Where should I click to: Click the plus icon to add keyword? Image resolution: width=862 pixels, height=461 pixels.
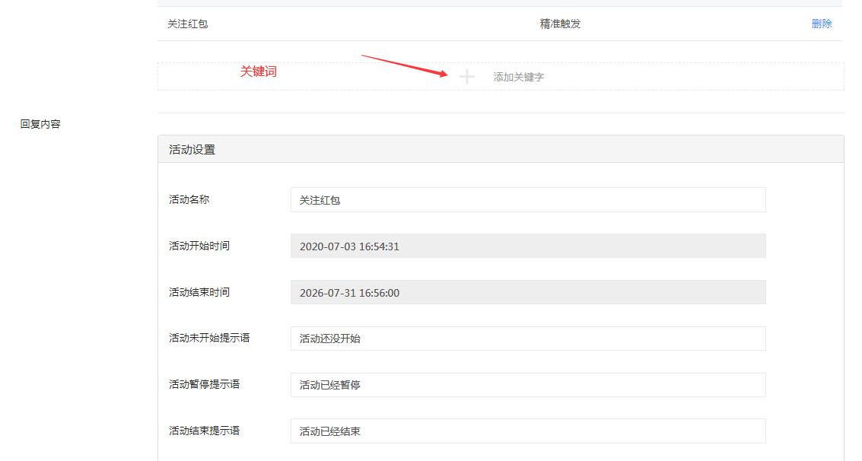[x=467, y=77]
